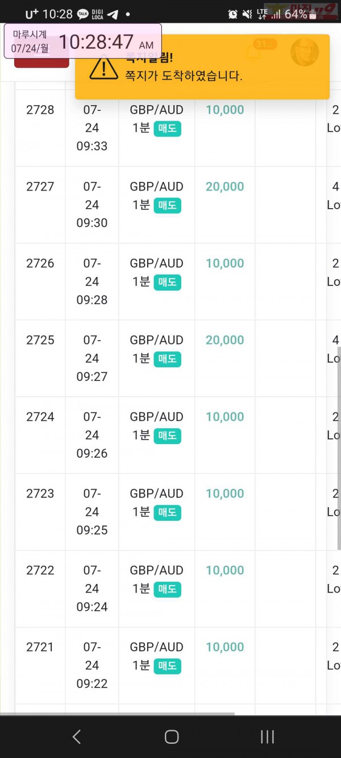Image resolution: width=341 pixels, height=758 pixels.
Task: Click the 매도 badge in row 2721
Action: (167, 666)
